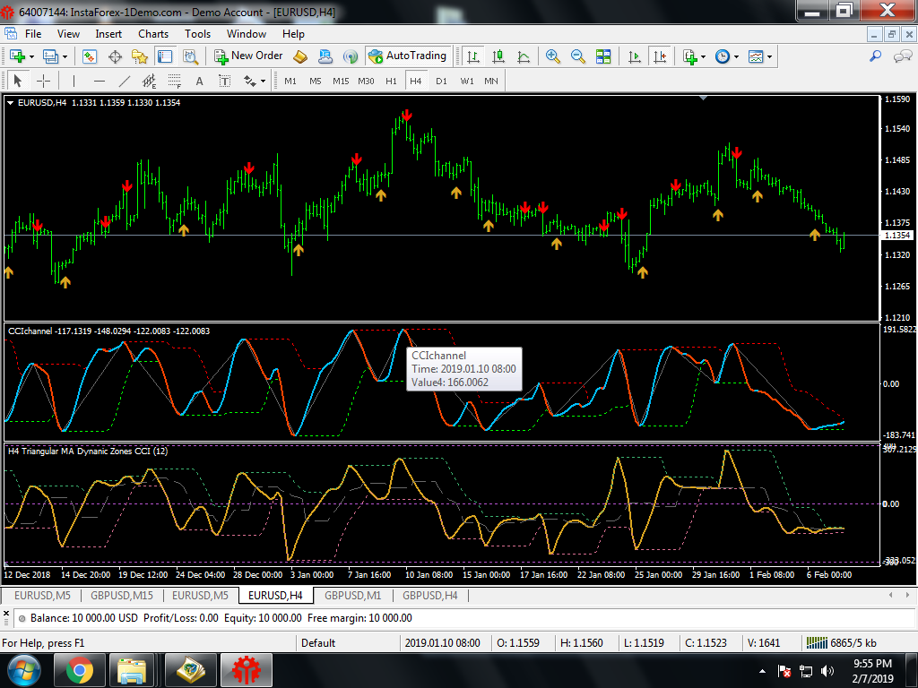Tile chart windows with the grid icon
Image resolution: width=918 pixels, height=688 pixels.
tap(603, 56)
